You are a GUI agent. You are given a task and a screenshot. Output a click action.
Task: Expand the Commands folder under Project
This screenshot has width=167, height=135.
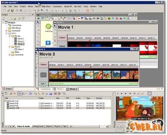[6, 31]
